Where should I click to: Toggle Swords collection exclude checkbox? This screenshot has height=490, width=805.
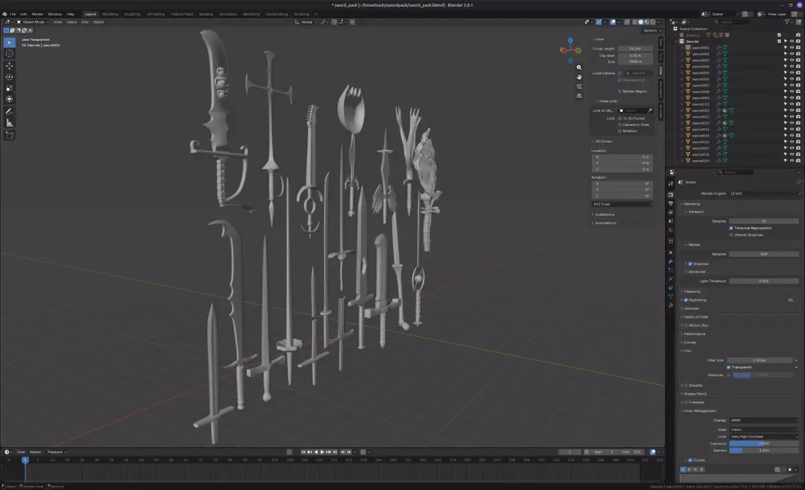[779, 41]
